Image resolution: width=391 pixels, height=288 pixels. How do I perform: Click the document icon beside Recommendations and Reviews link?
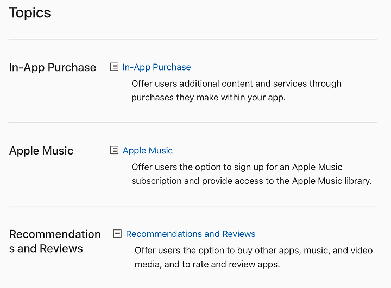tap(117, 234)
